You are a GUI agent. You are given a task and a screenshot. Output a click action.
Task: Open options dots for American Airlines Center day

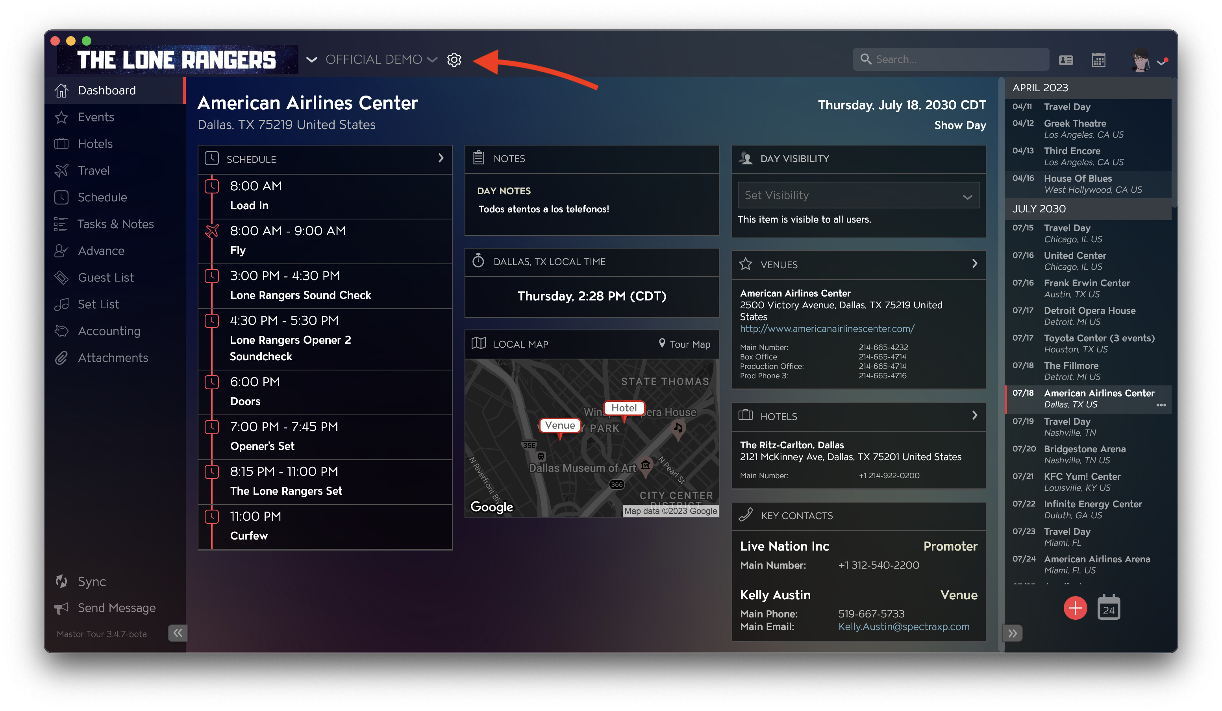1161,405
